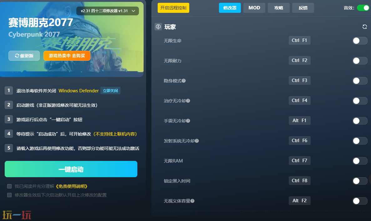Click 立即关闭 link for Windows Defender

(110, 90)
